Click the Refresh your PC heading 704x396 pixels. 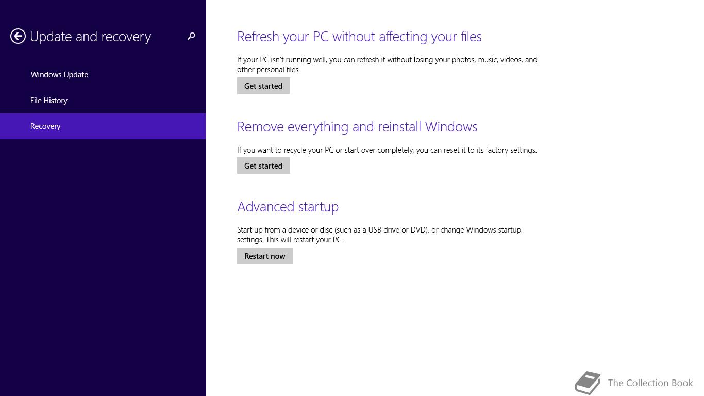click(359, 37)
